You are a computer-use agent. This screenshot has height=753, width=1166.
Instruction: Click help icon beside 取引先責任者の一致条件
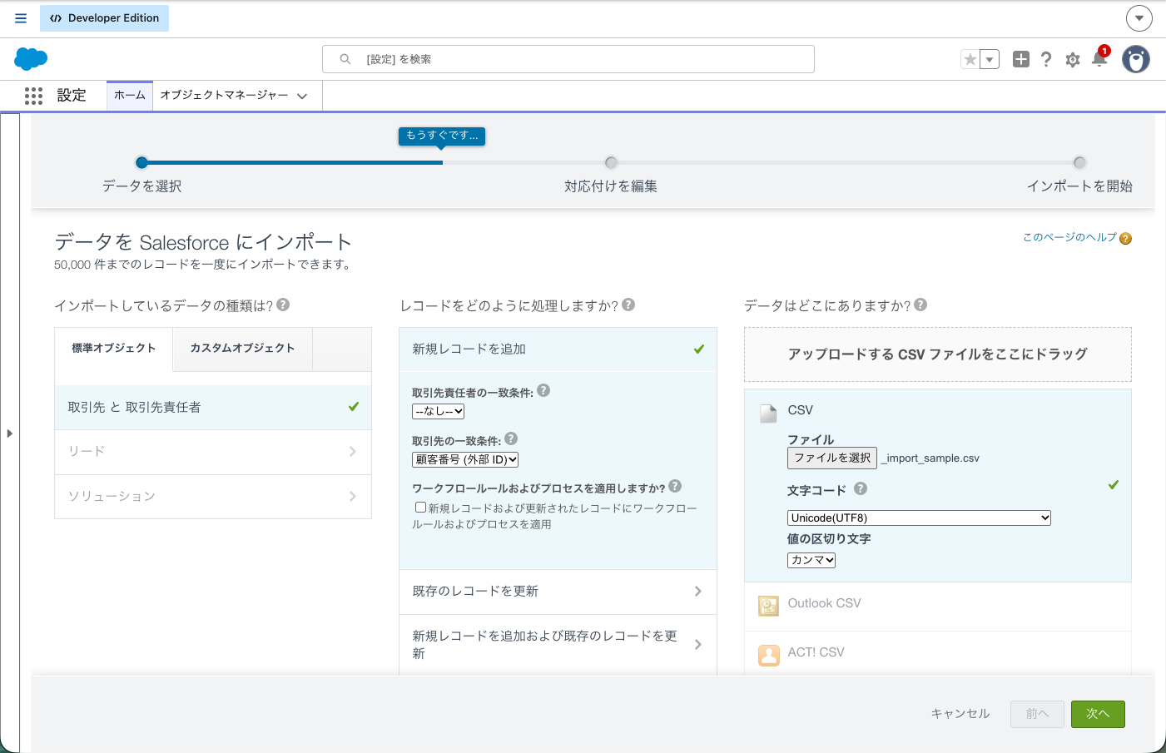[x=543, y=390]
